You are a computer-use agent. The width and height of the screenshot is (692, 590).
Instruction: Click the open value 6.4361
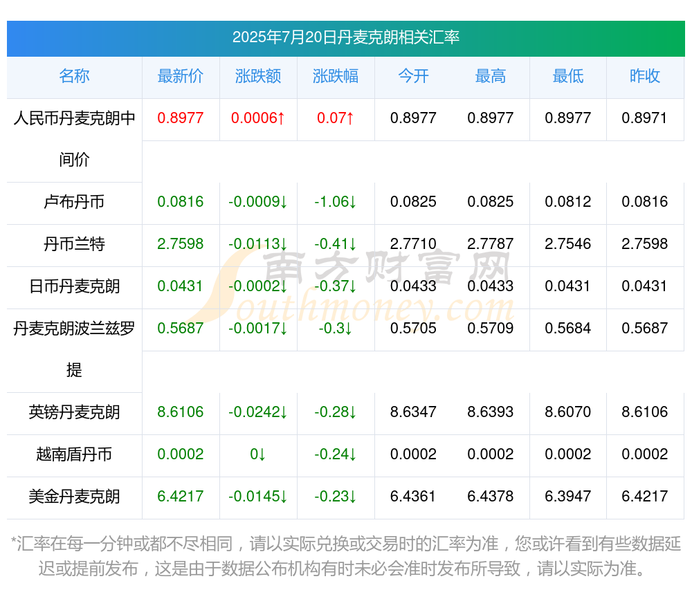[x=413, y=497]
